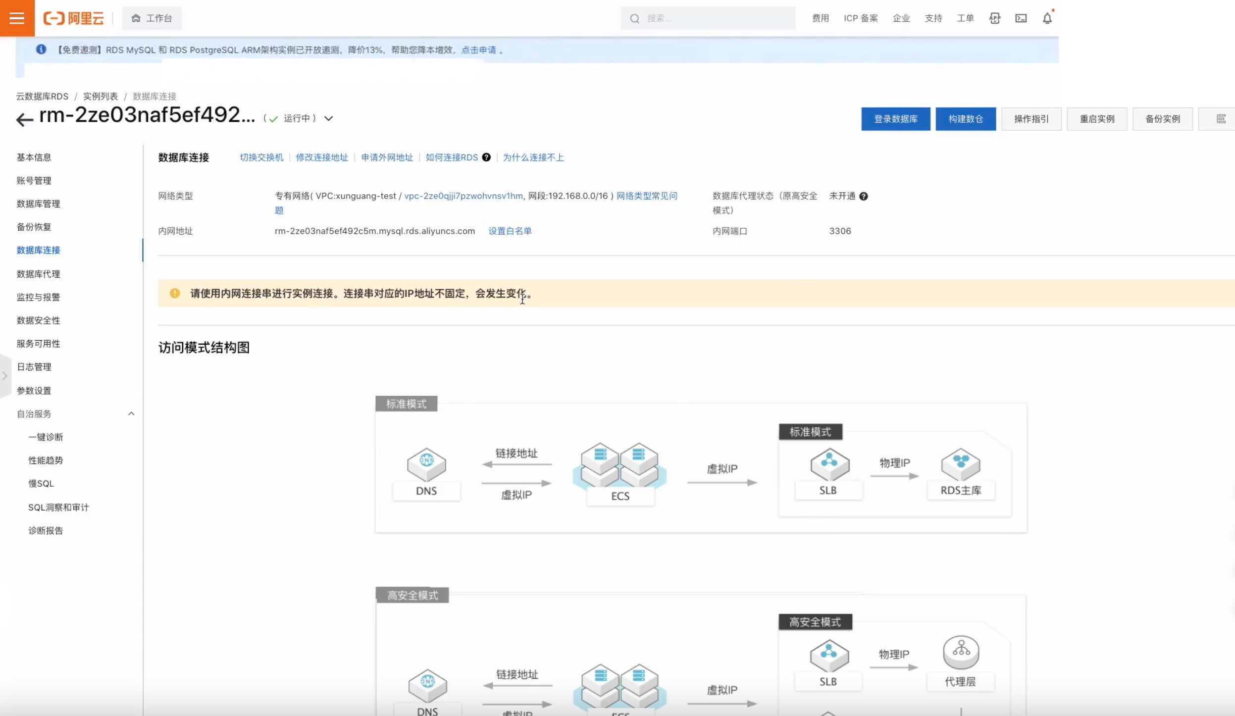Expand the instance status dropdown arrow
Screen dimensions: 1235x716
tap(328, 118)
